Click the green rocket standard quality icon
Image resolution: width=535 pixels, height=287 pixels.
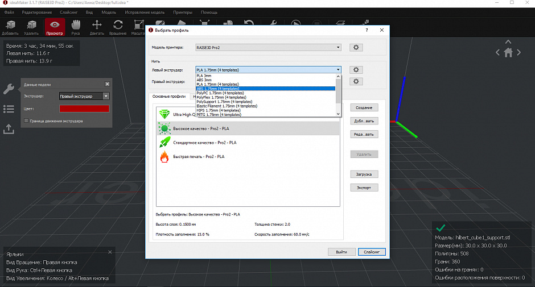click(164, 142)
